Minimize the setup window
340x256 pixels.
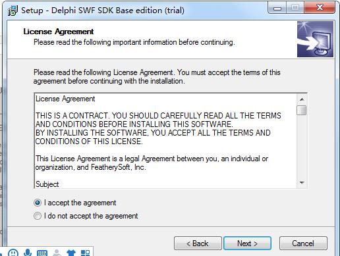[x=277, y=9]
